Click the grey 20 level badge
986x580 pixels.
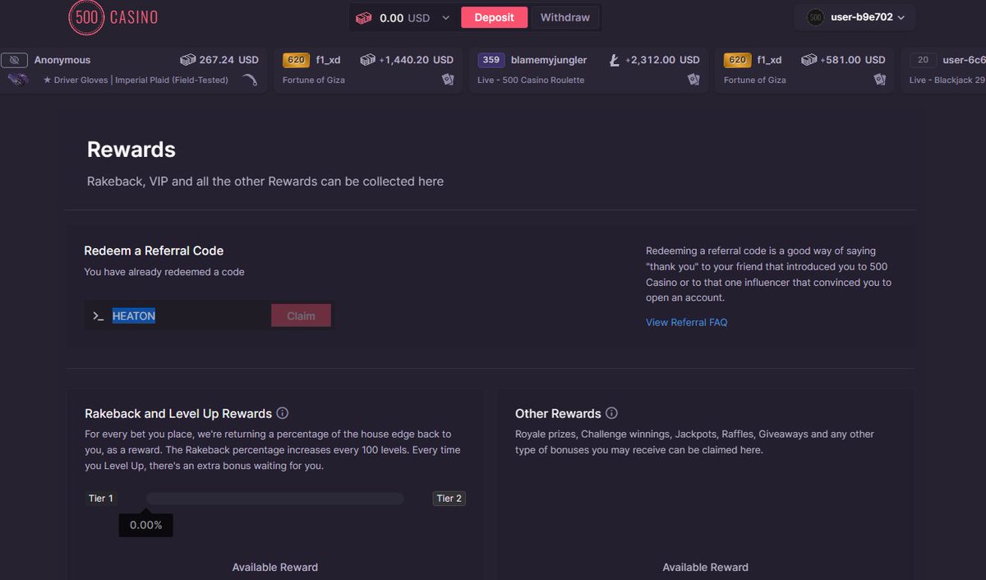tap(923, 60)
